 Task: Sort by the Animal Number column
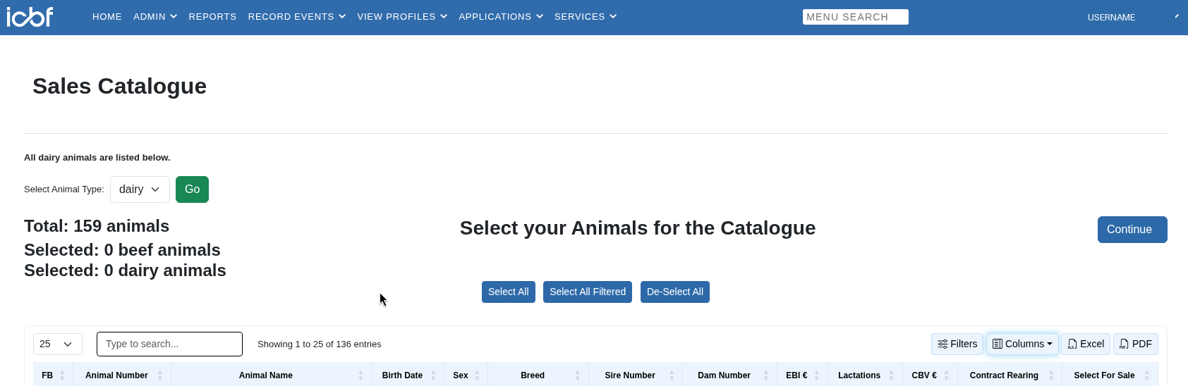[x=122, y=375]
